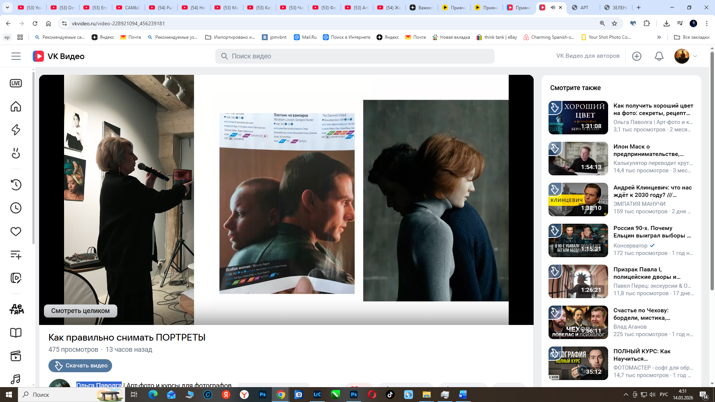Toggle bookmark star for this page
Screen dimensions: 715x402
[x=614, y=23]
